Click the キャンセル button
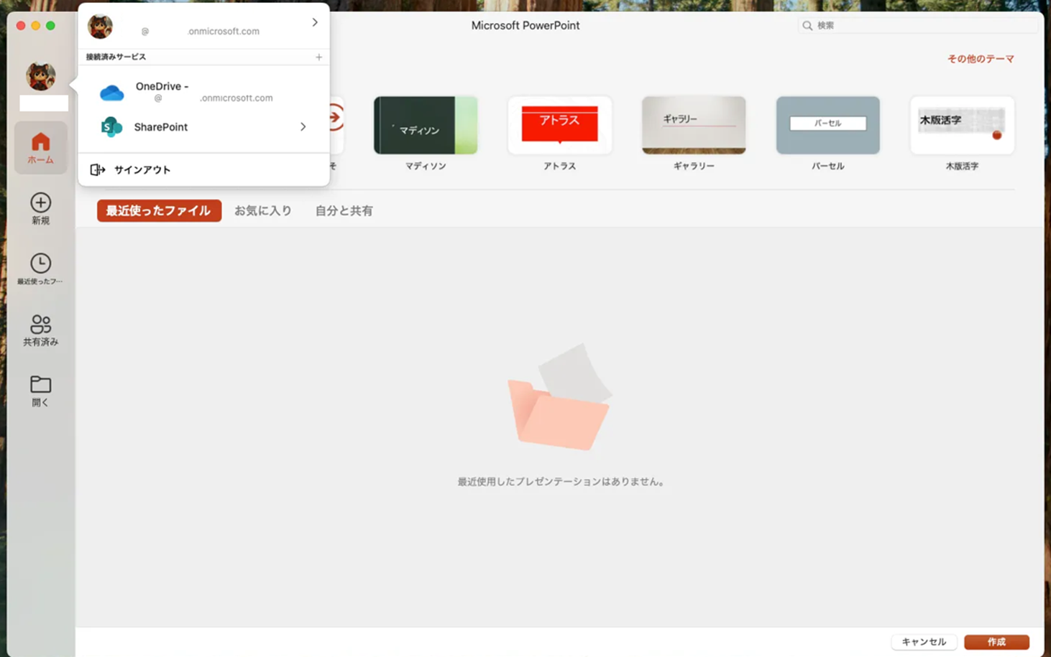1051x657 pixels. coord(924,642)
